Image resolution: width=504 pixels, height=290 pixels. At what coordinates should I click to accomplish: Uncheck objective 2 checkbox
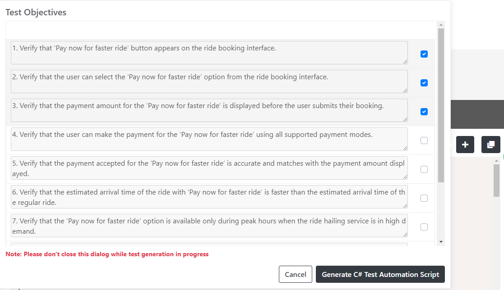point(424,83)
